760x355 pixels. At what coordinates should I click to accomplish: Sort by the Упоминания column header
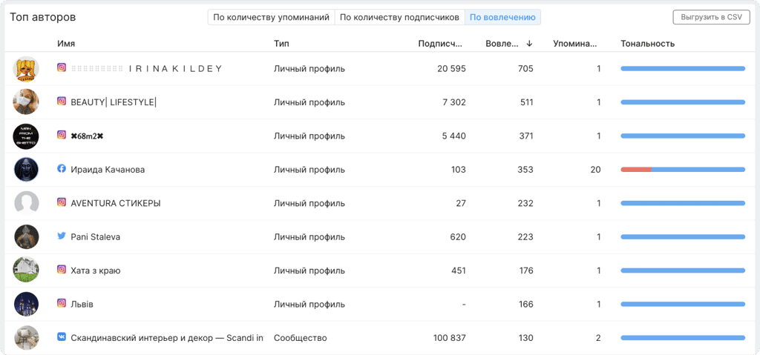tap(575, 44)
